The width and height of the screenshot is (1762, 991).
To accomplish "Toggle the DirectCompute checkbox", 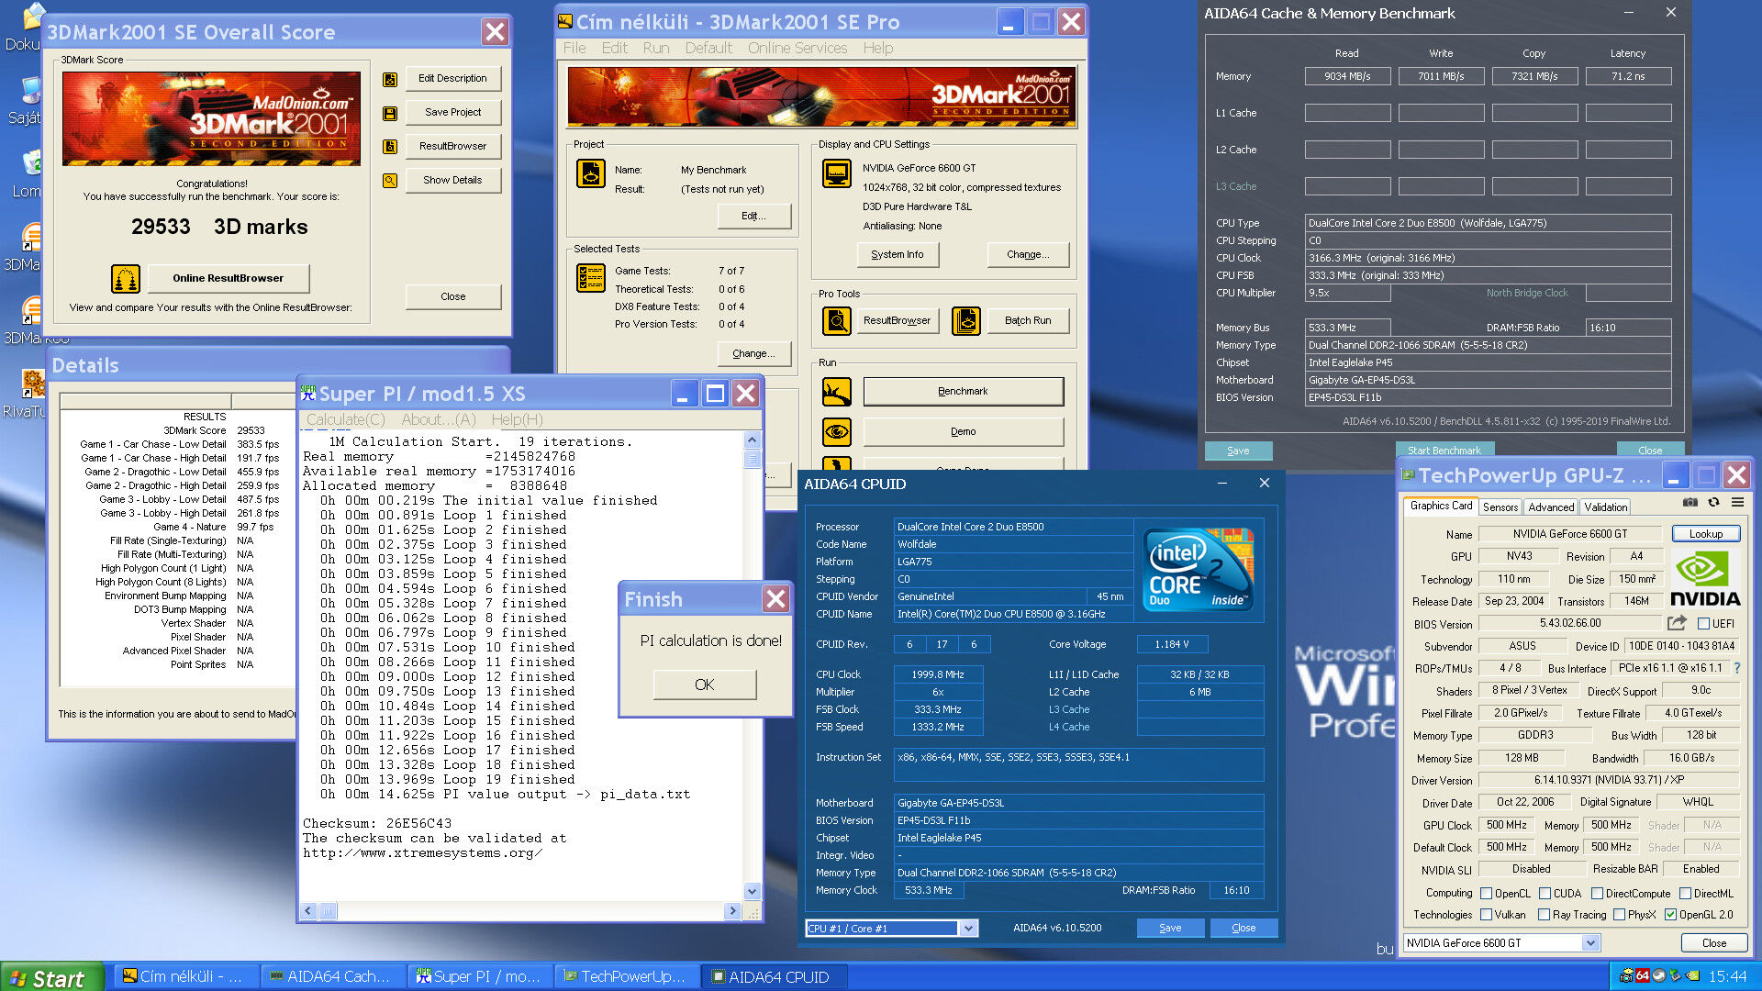I will [x=1597, y=894].
